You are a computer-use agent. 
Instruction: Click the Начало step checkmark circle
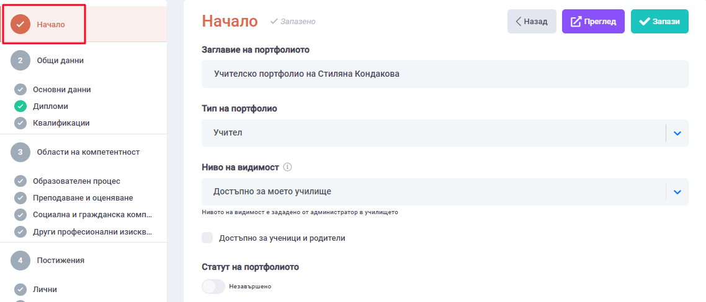(20, 25)
